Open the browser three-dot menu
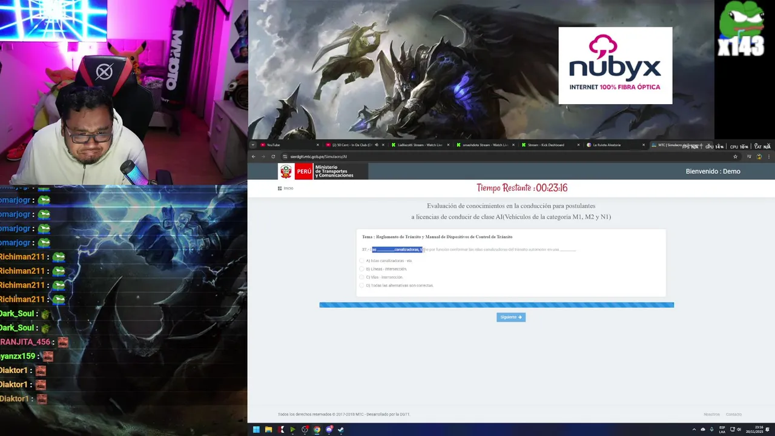The height and width of the screenshot is (436, 775). pyautogui.click(x=769, y=156)
